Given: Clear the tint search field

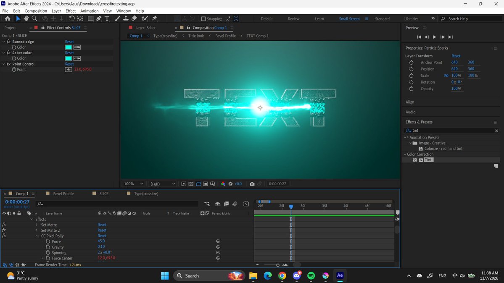Looking at the screenshot, I should [x=496, y=131].
